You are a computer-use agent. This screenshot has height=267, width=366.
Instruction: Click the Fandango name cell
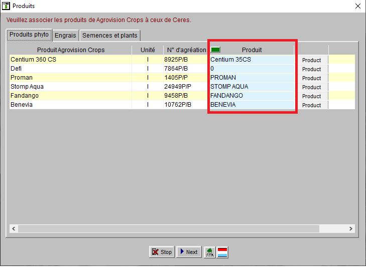click(70, 96)
